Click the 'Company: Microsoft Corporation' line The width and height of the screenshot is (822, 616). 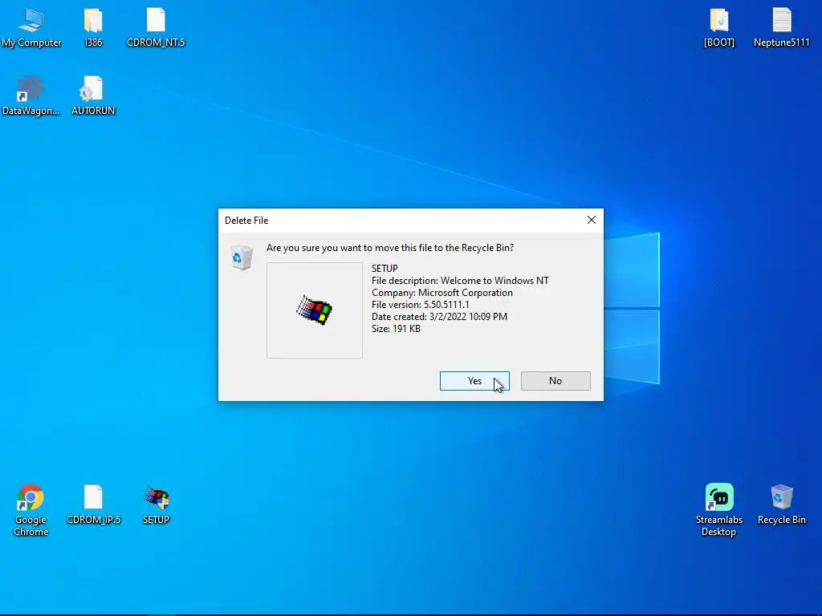[x=442, y=292]
